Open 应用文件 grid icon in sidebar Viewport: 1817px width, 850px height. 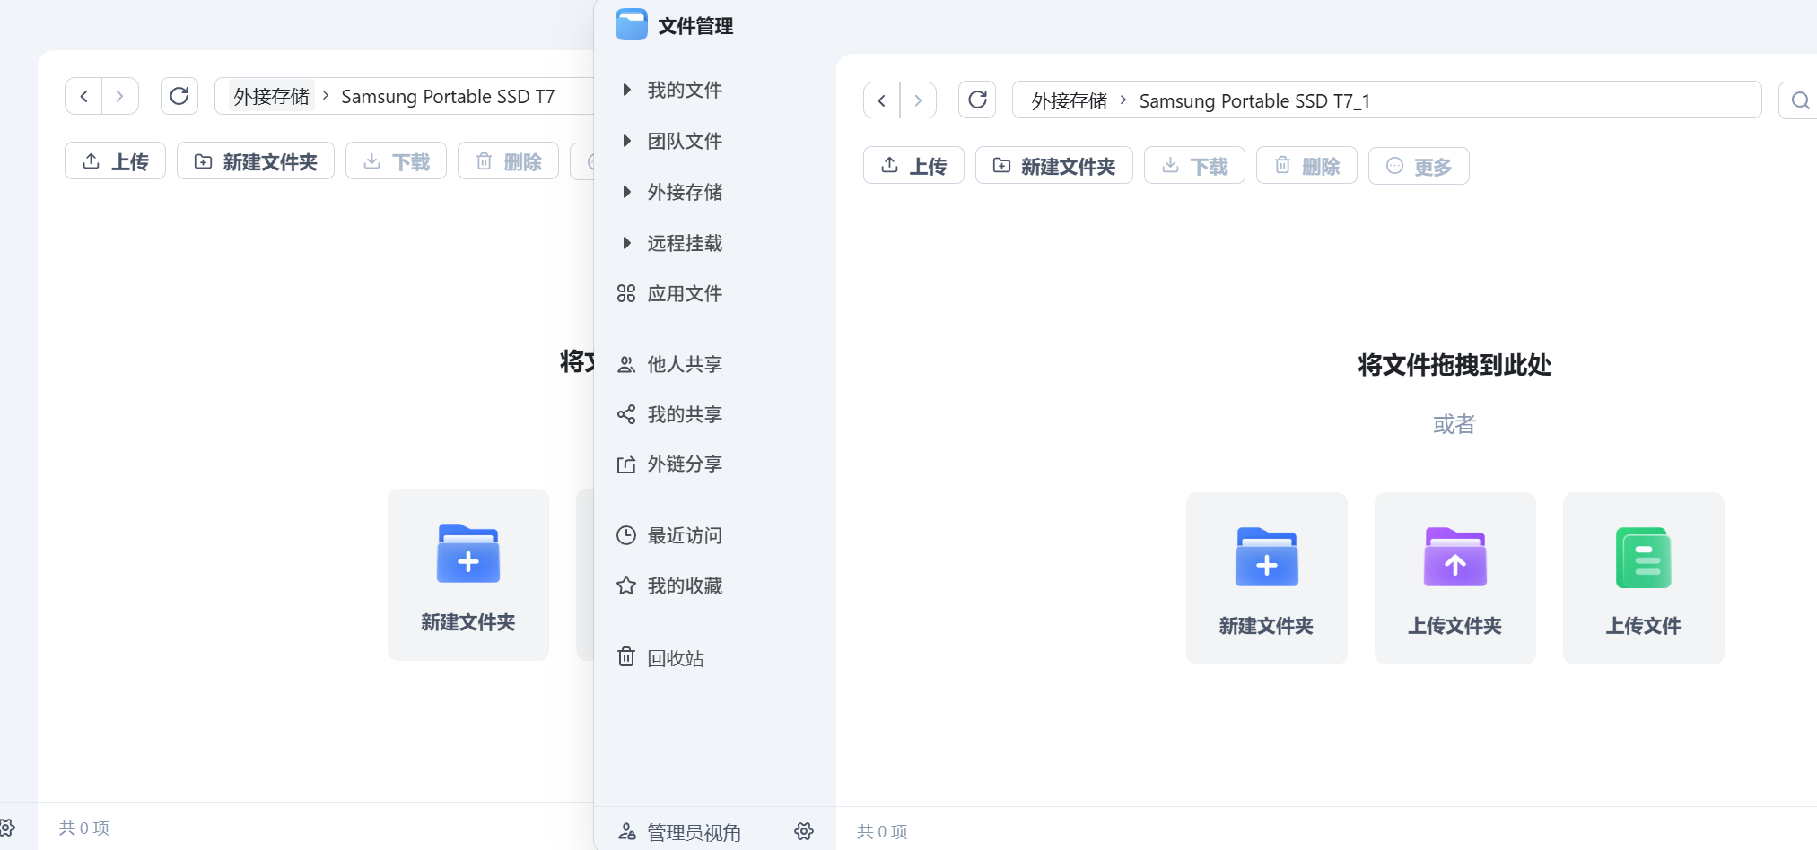pyautogui.click(x=626, y=293)
